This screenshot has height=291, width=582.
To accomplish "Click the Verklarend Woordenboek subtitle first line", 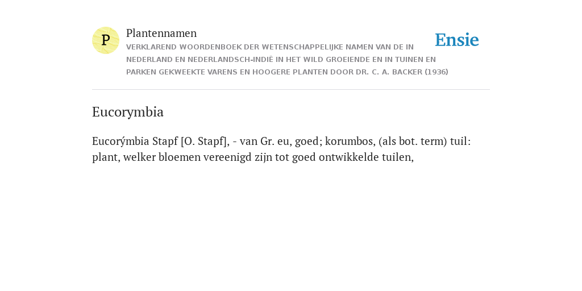I will [270, 47].
